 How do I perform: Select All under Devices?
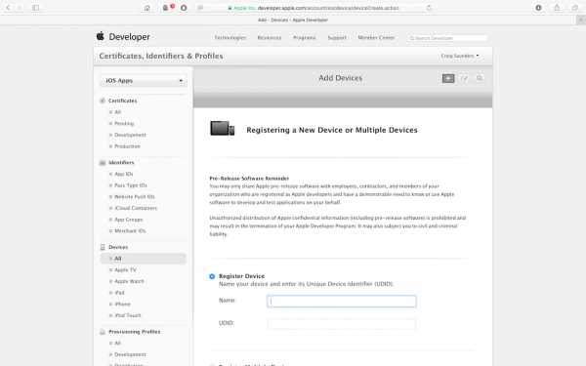(144, 259)
